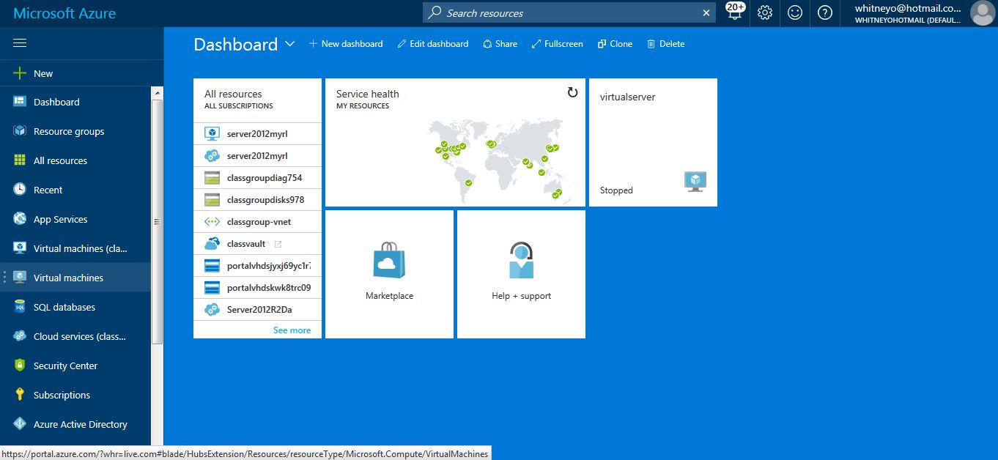The height and width of the screenshot is (460, 998).
Task: Click the Subscriptions key icon
Action: click(x=20, y=395)
